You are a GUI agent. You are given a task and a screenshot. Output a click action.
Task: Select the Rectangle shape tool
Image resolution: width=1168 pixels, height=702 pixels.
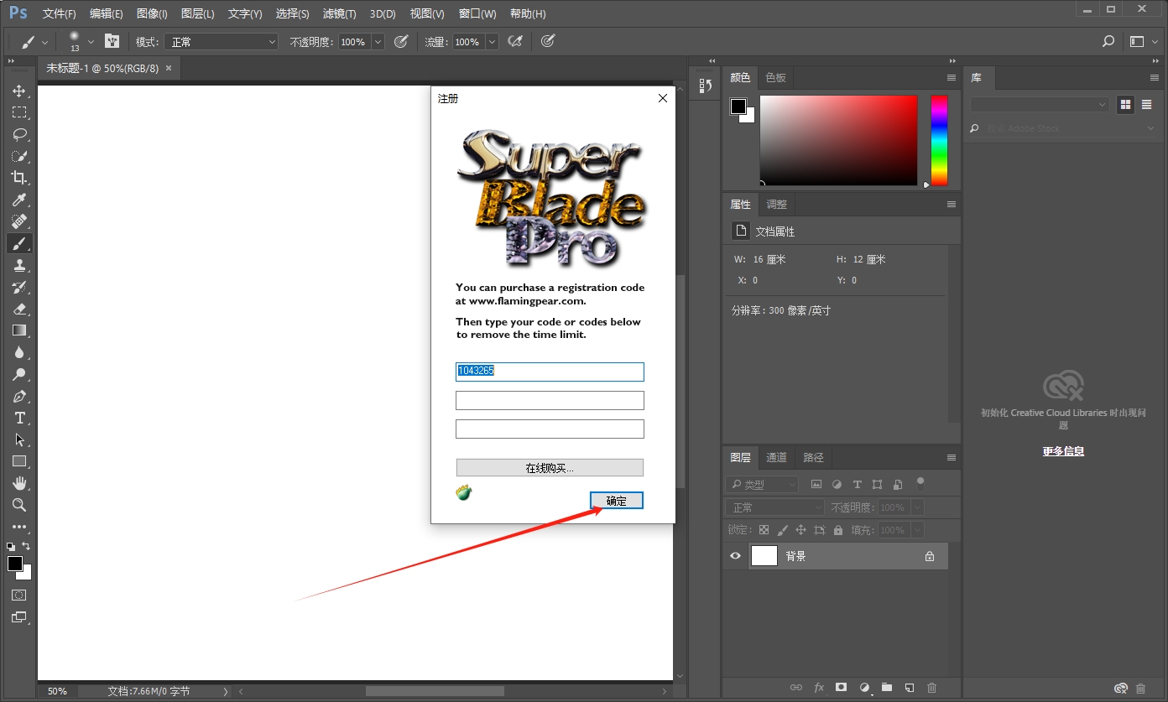[x=18, y=461]
